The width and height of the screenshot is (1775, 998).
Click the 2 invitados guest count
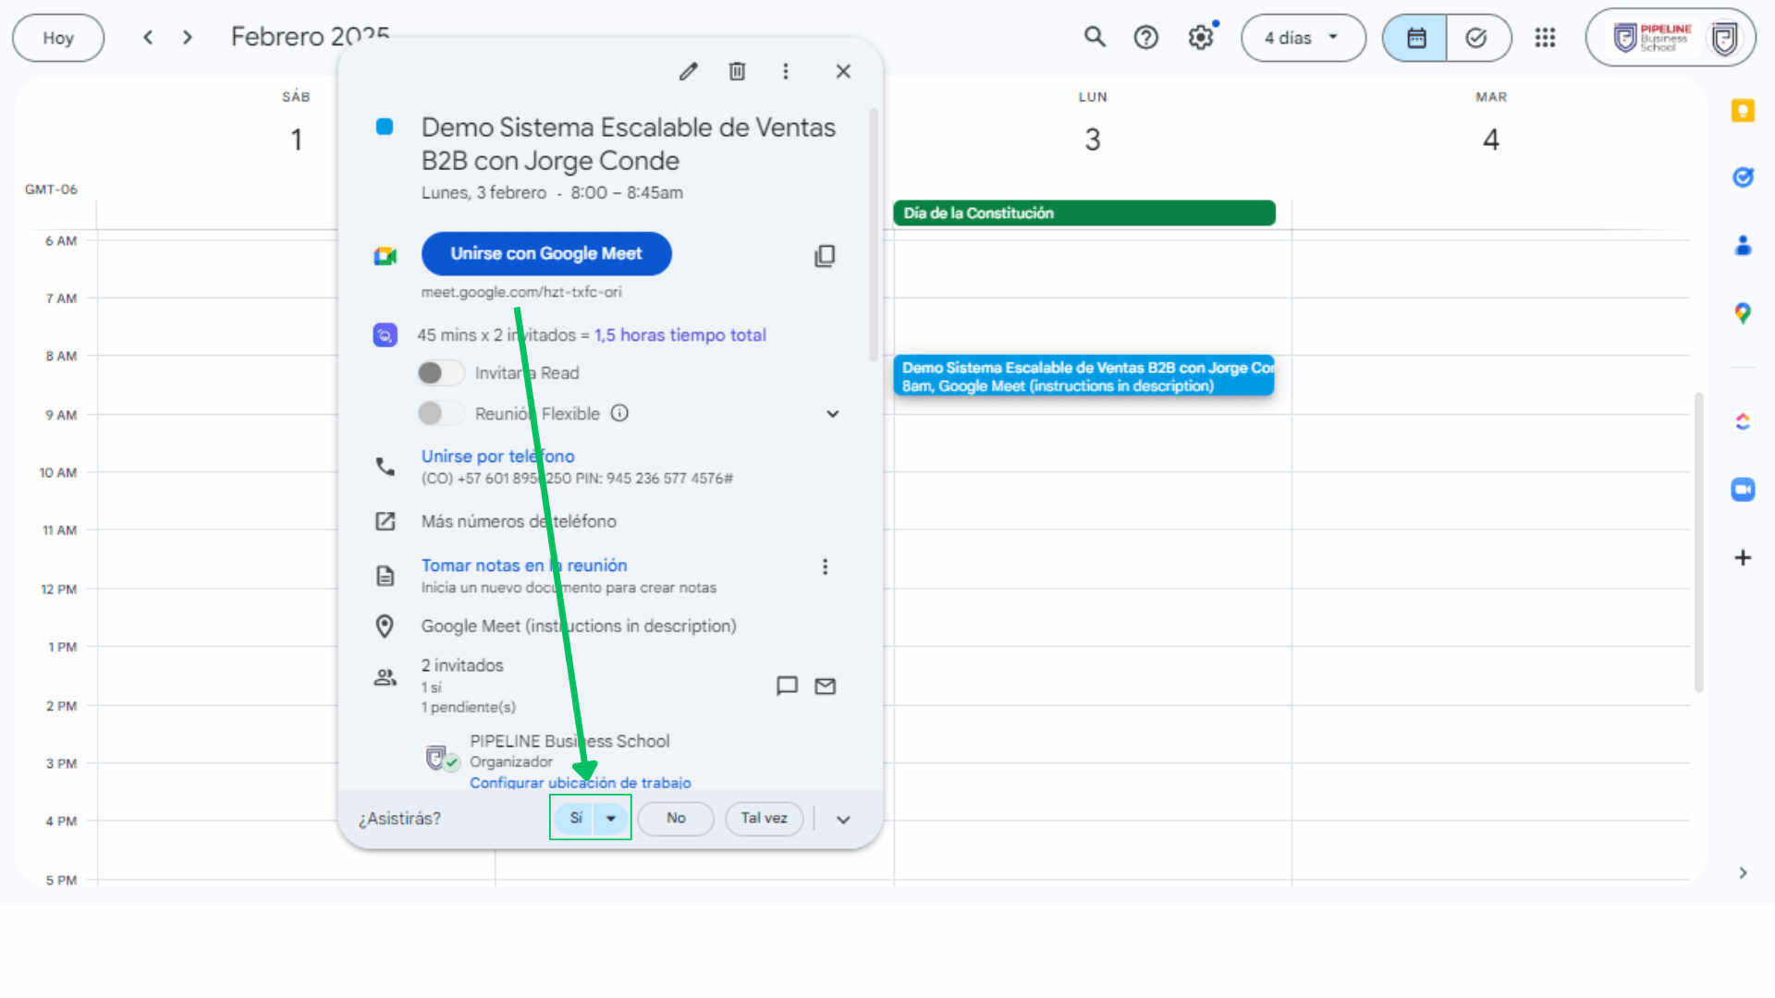click(x=462, y=665)
